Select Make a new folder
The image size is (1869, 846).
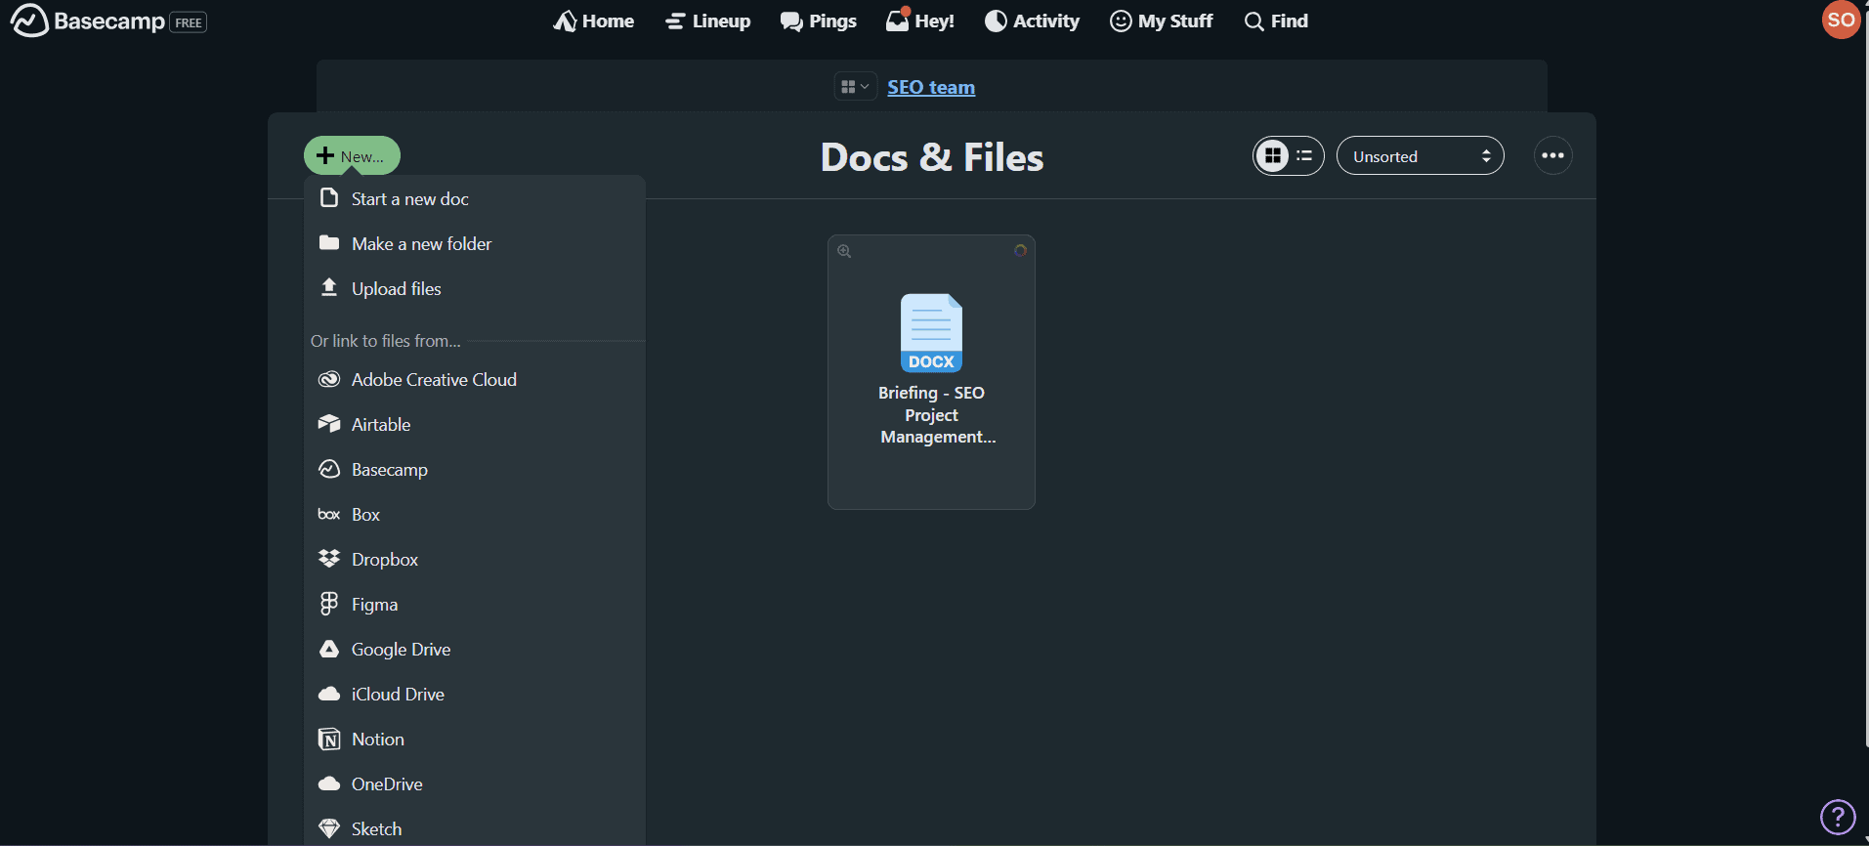click(421, 244)
